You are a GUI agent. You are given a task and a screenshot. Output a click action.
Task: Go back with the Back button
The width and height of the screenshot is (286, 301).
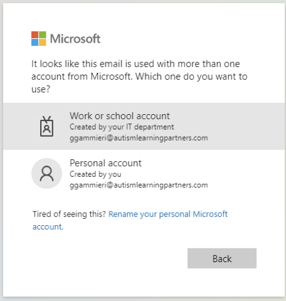[222, 258]
